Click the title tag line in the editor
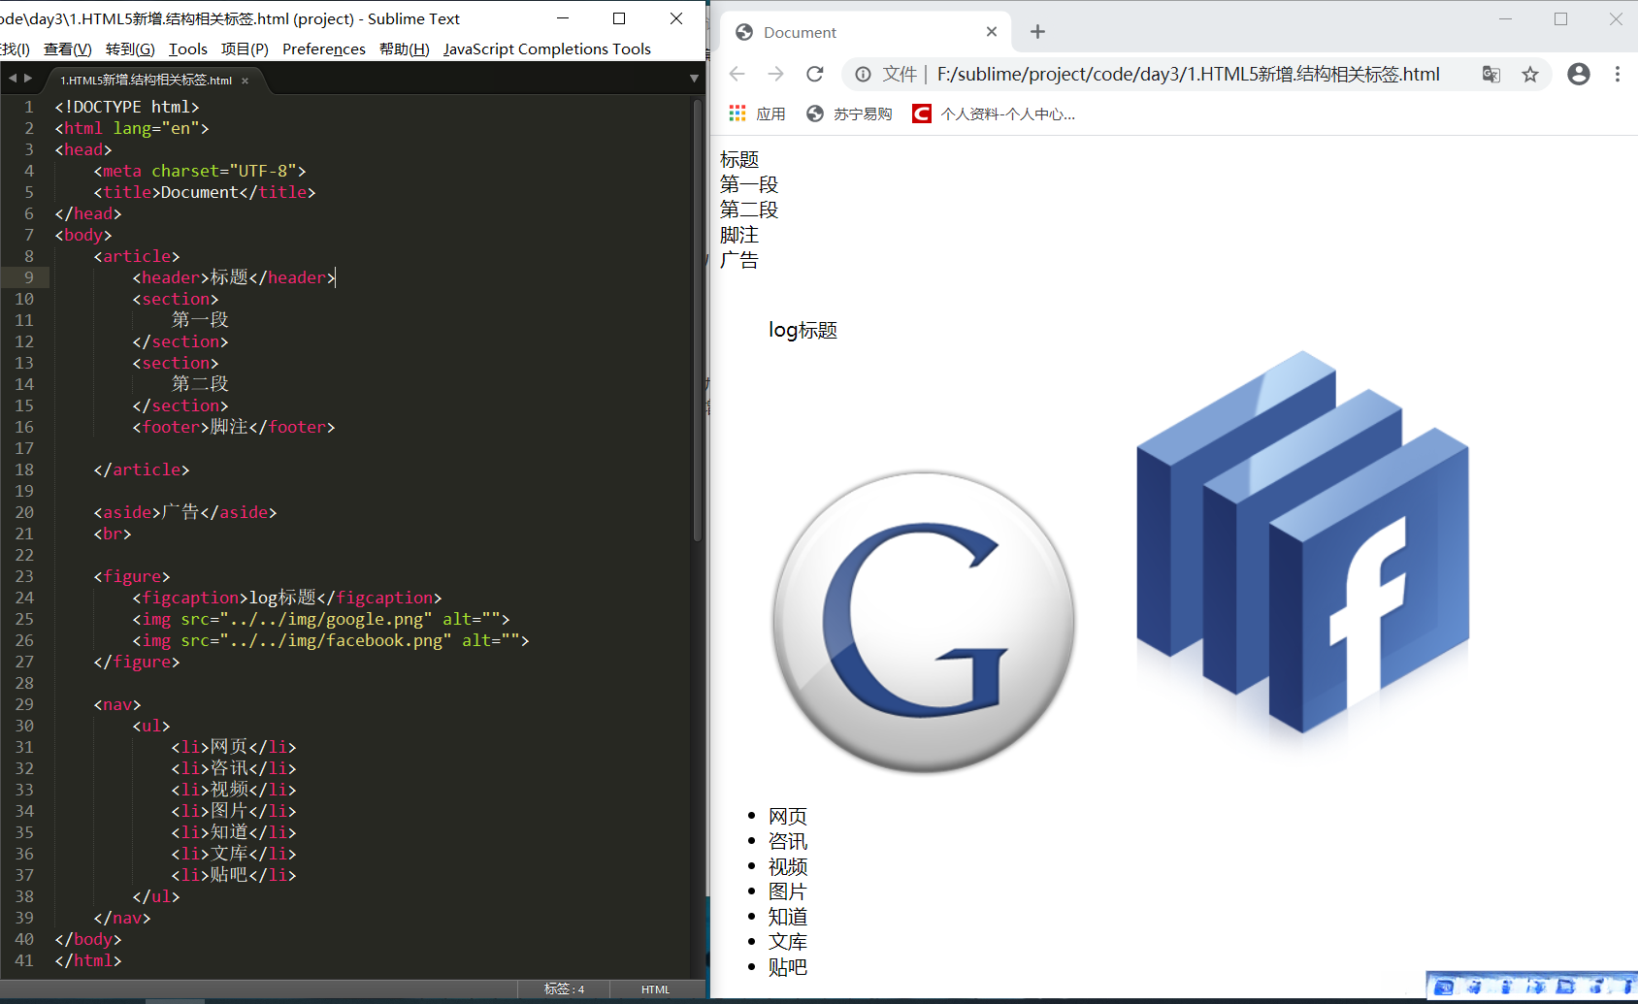Screen dimensions: 1638x1004 [205, 192]
